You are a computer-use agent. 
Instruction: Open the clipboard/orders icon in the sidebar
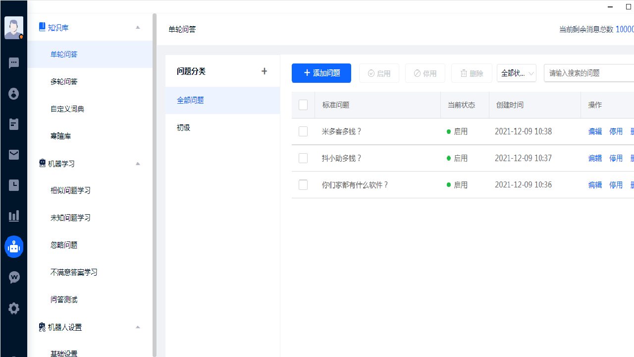[x=13, y=124]
